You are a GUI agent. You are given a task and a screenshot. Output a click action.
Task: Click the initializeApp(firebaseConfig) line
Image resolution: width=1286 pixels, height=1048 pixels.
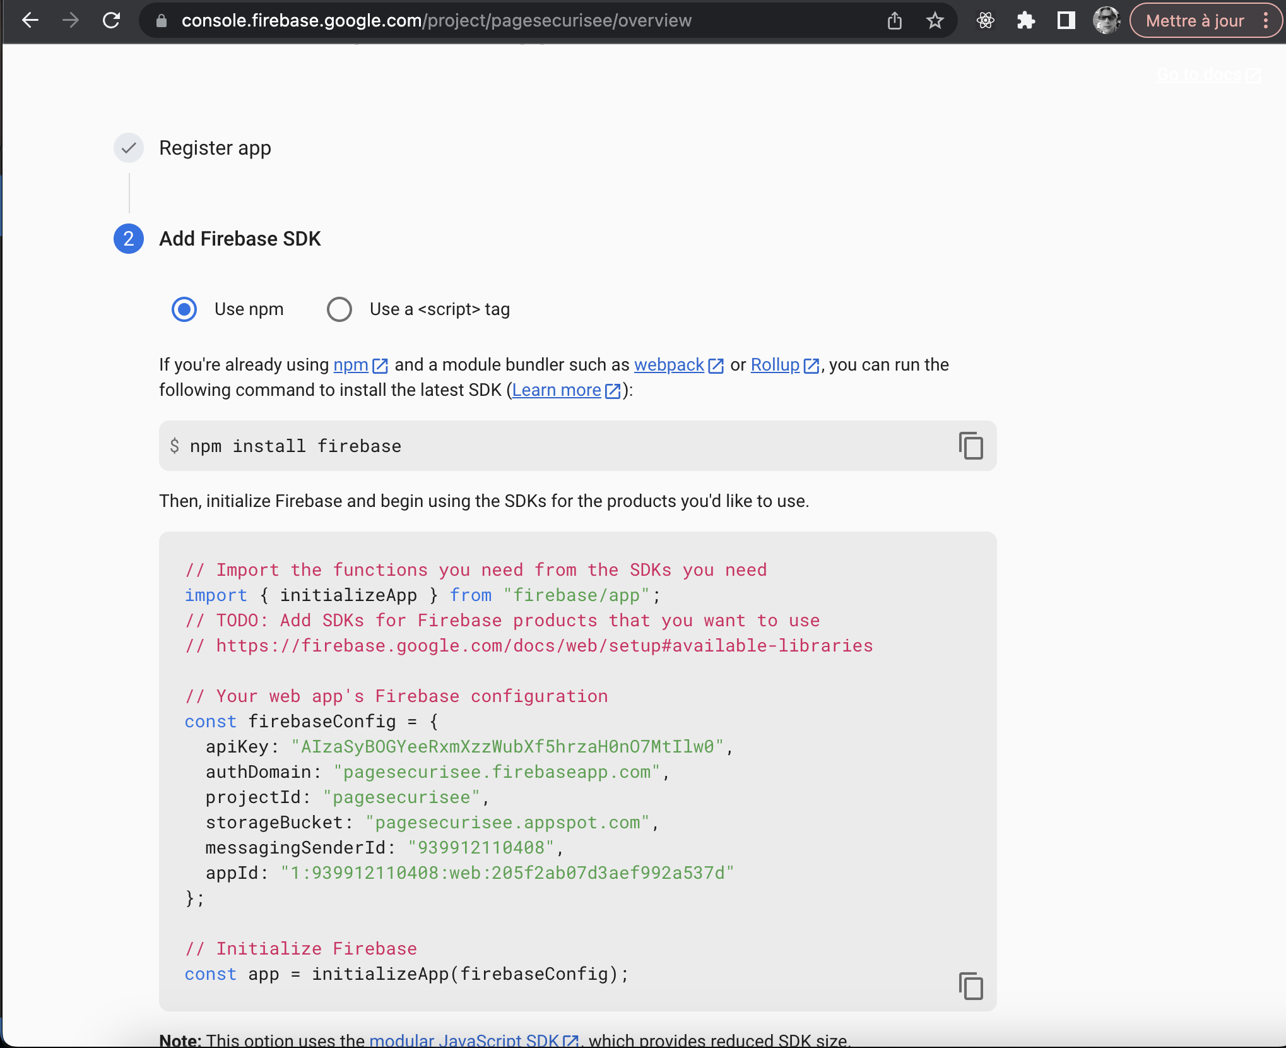407,974
